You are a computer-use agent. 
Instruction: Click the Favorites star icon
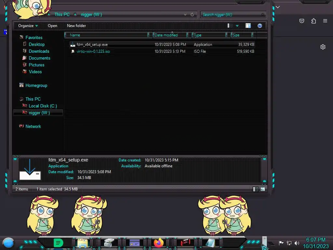21,37
